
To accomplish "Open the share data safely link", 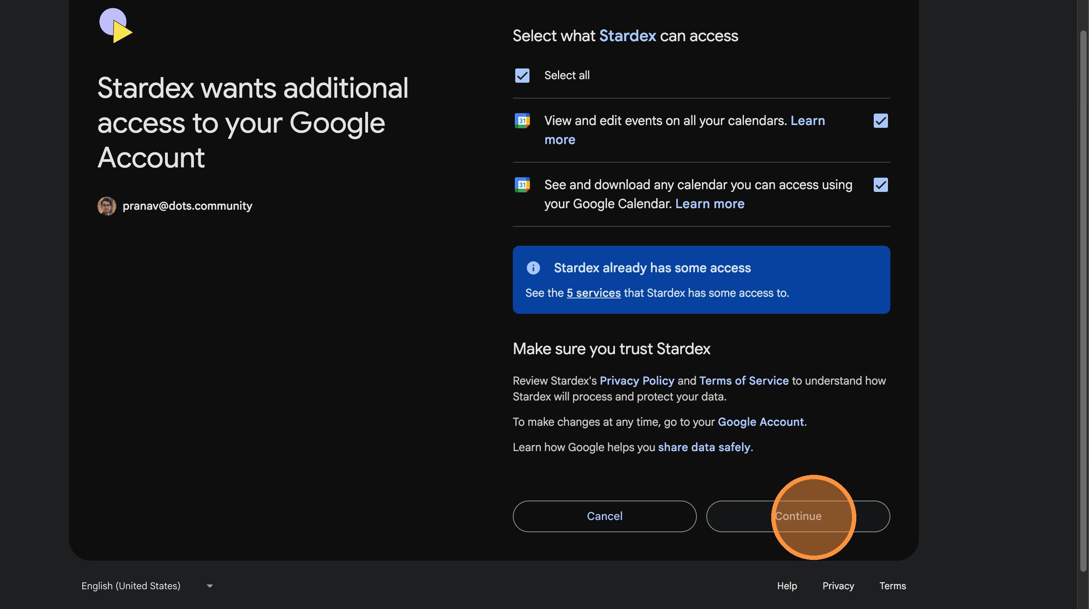I will [x=704, y=447].
